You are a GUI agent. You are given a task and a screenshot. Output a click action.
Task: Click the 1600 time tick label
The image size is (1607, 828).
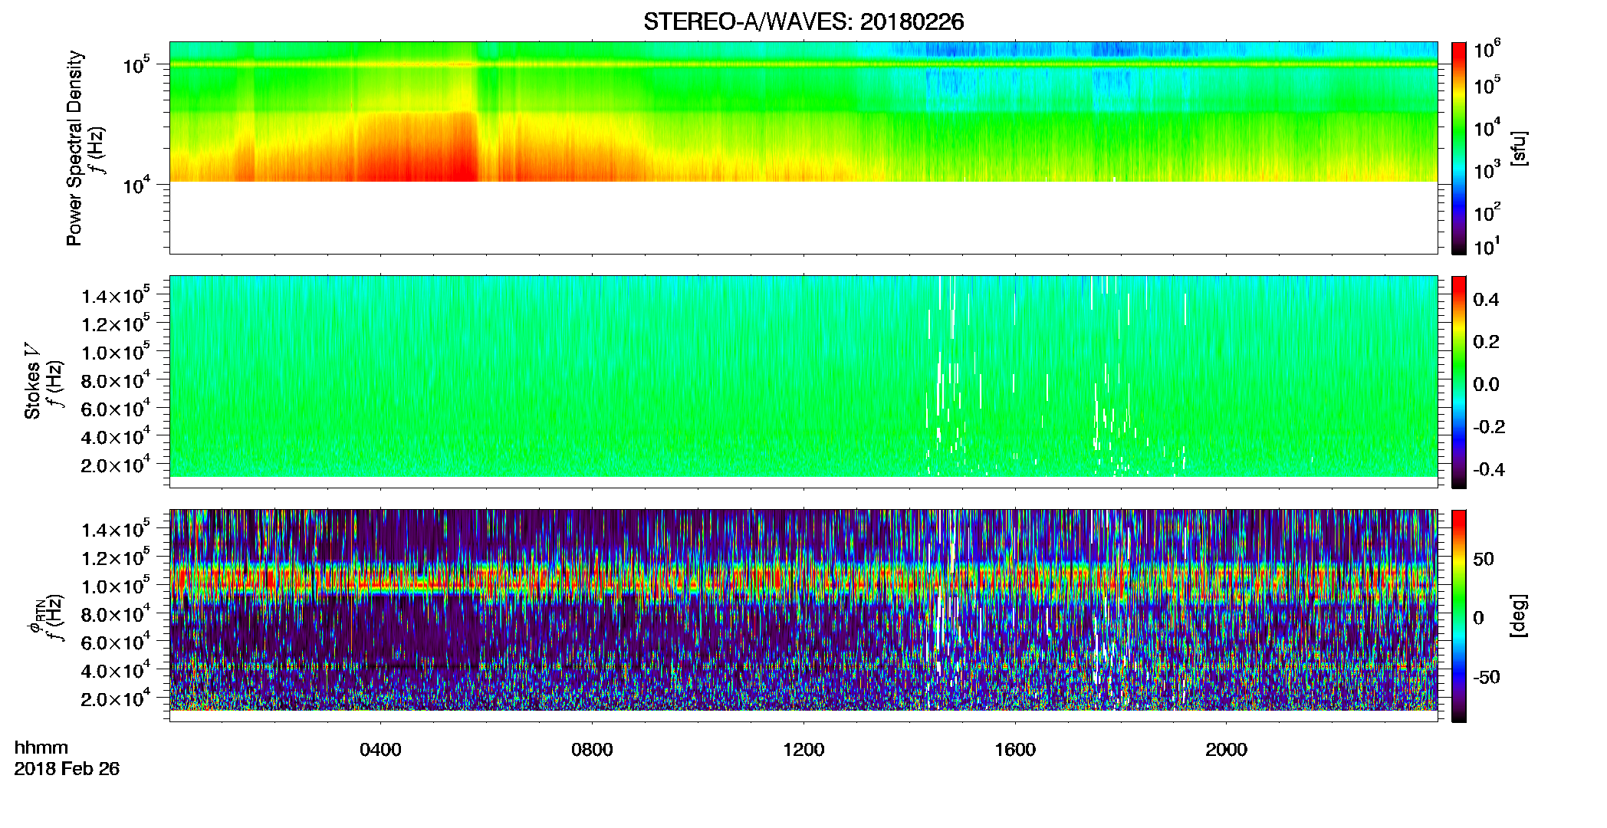point(1015,750)
